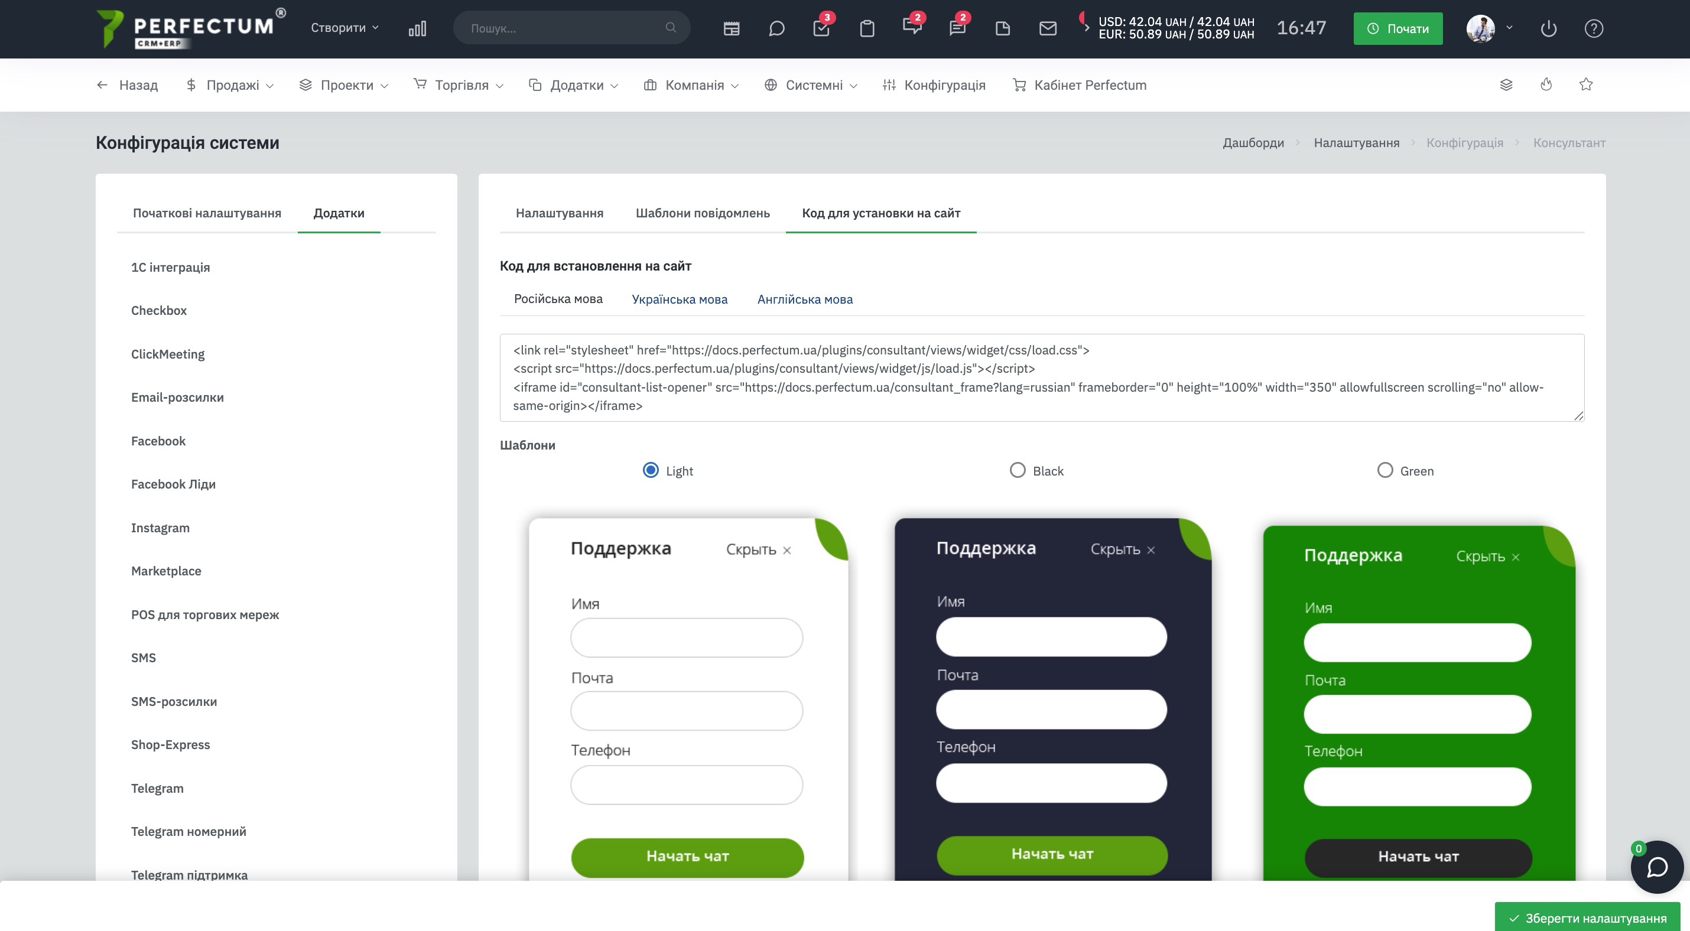Open tasks icon with badge 3
The width and height of the screenshot is (1690, 931).
821,28
